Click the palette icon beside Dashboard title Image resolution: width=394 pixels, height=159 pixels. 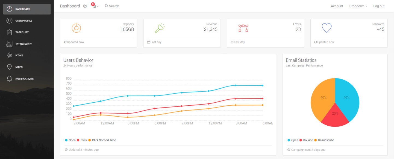[85, 6]
